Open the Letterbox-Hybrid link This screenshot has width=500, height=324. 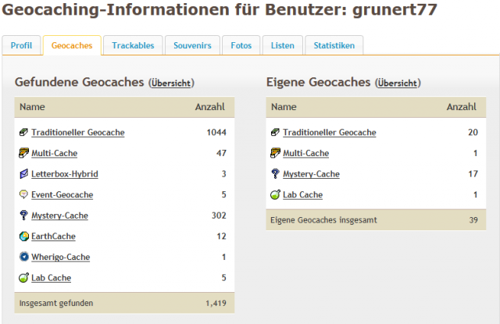(x=65, y=174)
